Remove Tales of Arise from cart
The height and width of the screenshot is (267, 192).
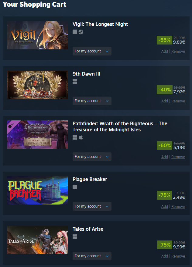[x=178, y=256]
